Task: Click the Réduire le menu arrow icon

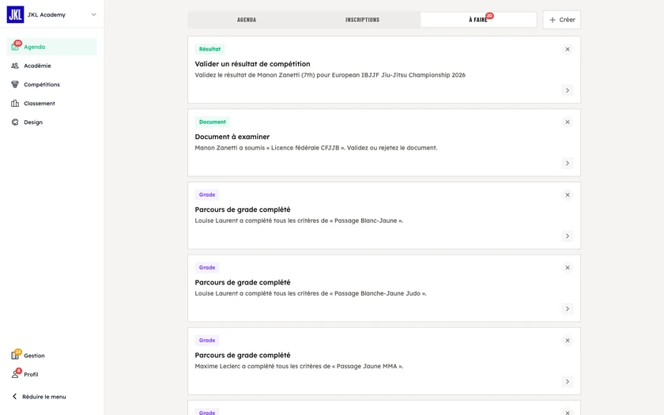Action: tap(14, 396)
